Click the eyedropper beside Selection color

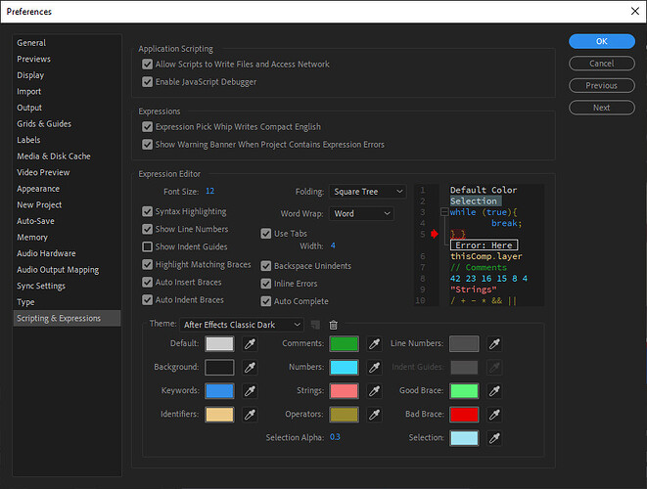pos(494,437)
